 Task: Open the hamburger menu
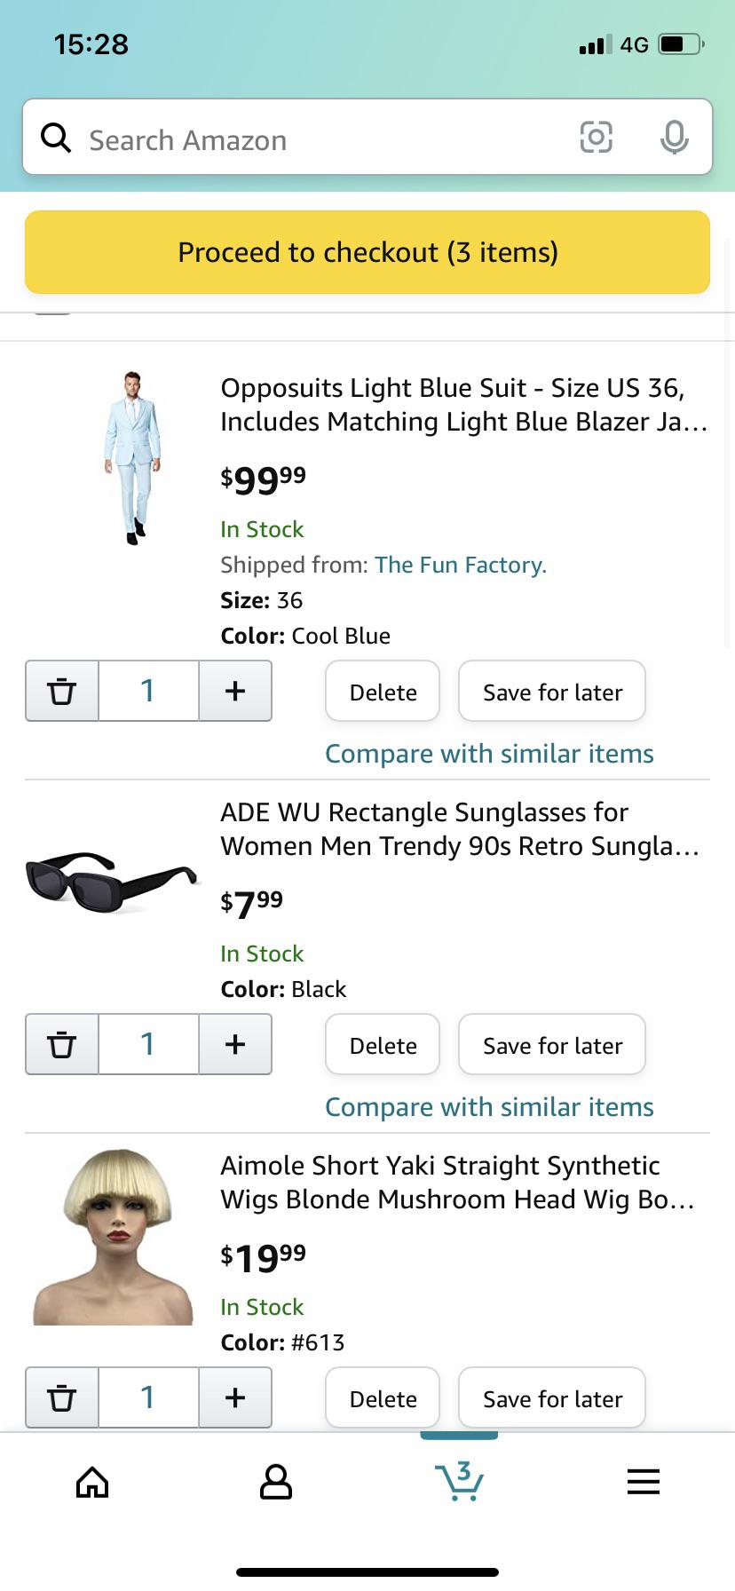pyautogui.click(x=643, y=1481)
